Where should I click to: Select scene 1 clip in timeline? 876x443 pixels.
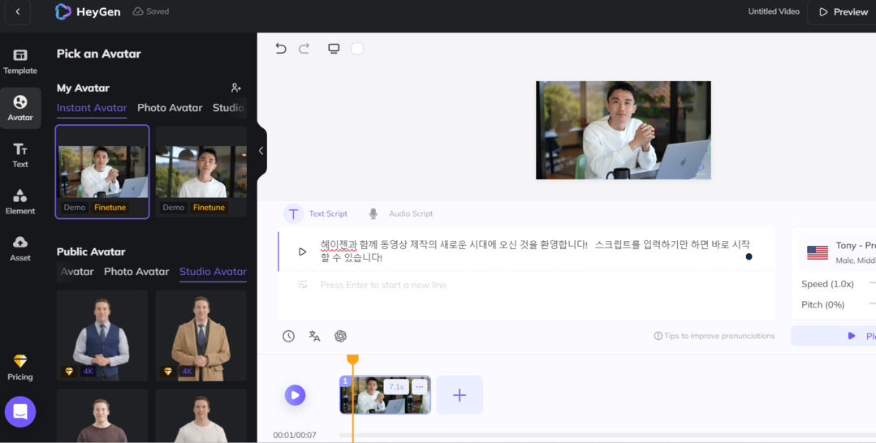tap(385, 395)
